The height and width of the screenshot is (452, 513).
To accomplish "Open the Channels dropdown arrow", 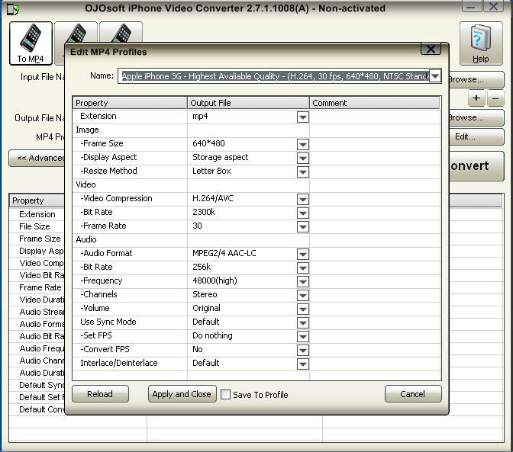I will point(303,295).
